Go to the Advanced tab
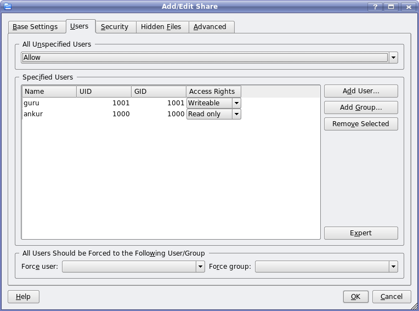This screenshot has width=419, height=311. point(209,27)
